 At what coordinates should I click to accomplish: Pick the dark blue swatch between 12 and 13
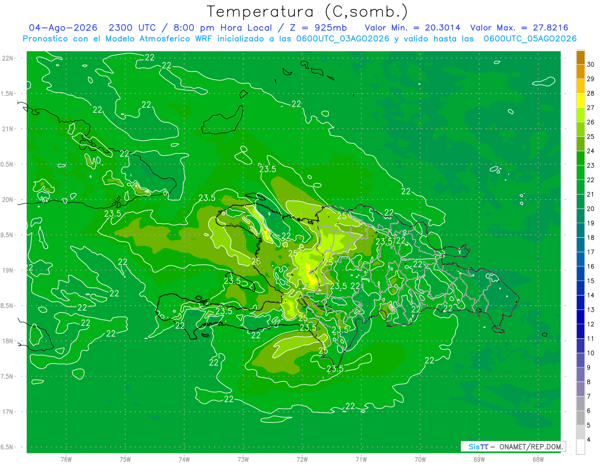(580, 317)
